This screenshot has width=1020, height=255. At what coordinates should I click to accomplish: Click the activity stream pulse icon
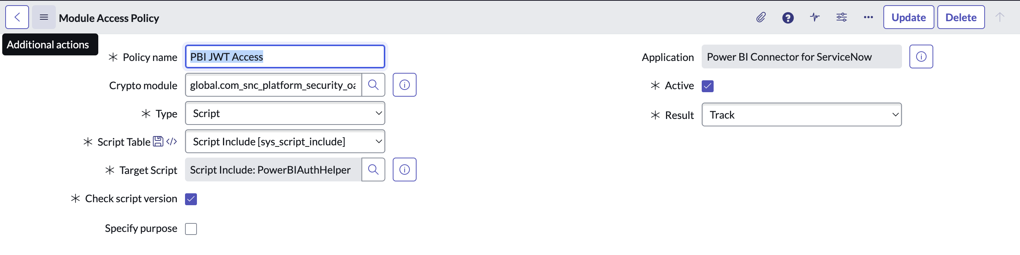(x=815, y=17)
